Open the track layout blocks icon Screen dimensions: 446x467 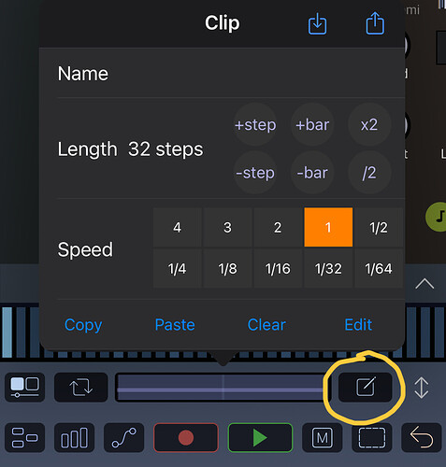pos(24,437)
